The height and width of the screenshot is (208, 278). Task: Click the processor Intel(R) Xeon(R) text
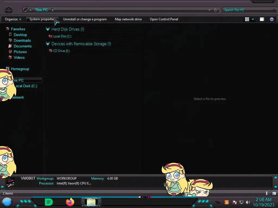74,183
